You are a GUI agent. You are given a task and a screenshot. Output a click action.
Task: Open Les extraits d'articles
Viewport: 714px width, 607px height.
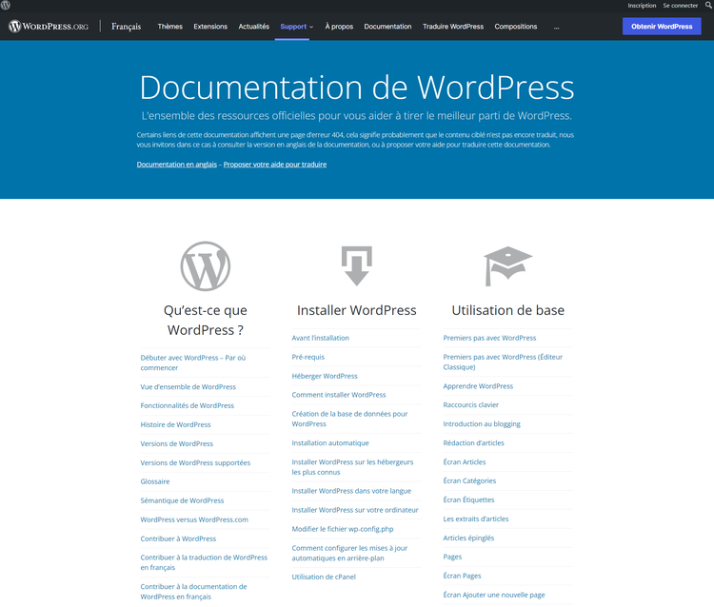(x=476, y=519)
